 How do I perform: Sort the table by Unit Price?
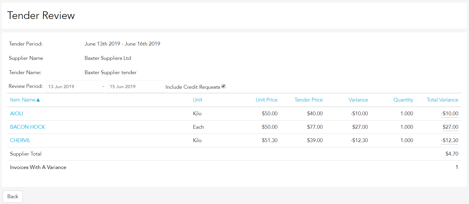pyautogui.click(x=267, y=100)
